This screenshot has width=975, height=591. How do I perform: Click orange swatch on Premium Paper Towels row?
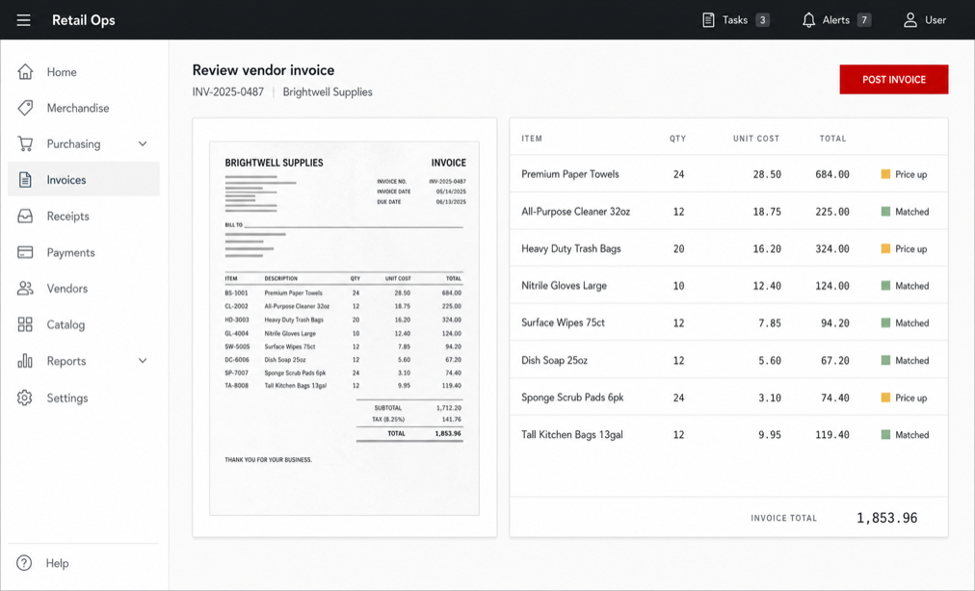[885, 174]
